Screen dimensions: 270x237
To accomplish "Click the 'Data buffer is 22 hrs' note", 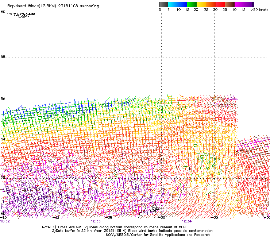I will (132, 231).
